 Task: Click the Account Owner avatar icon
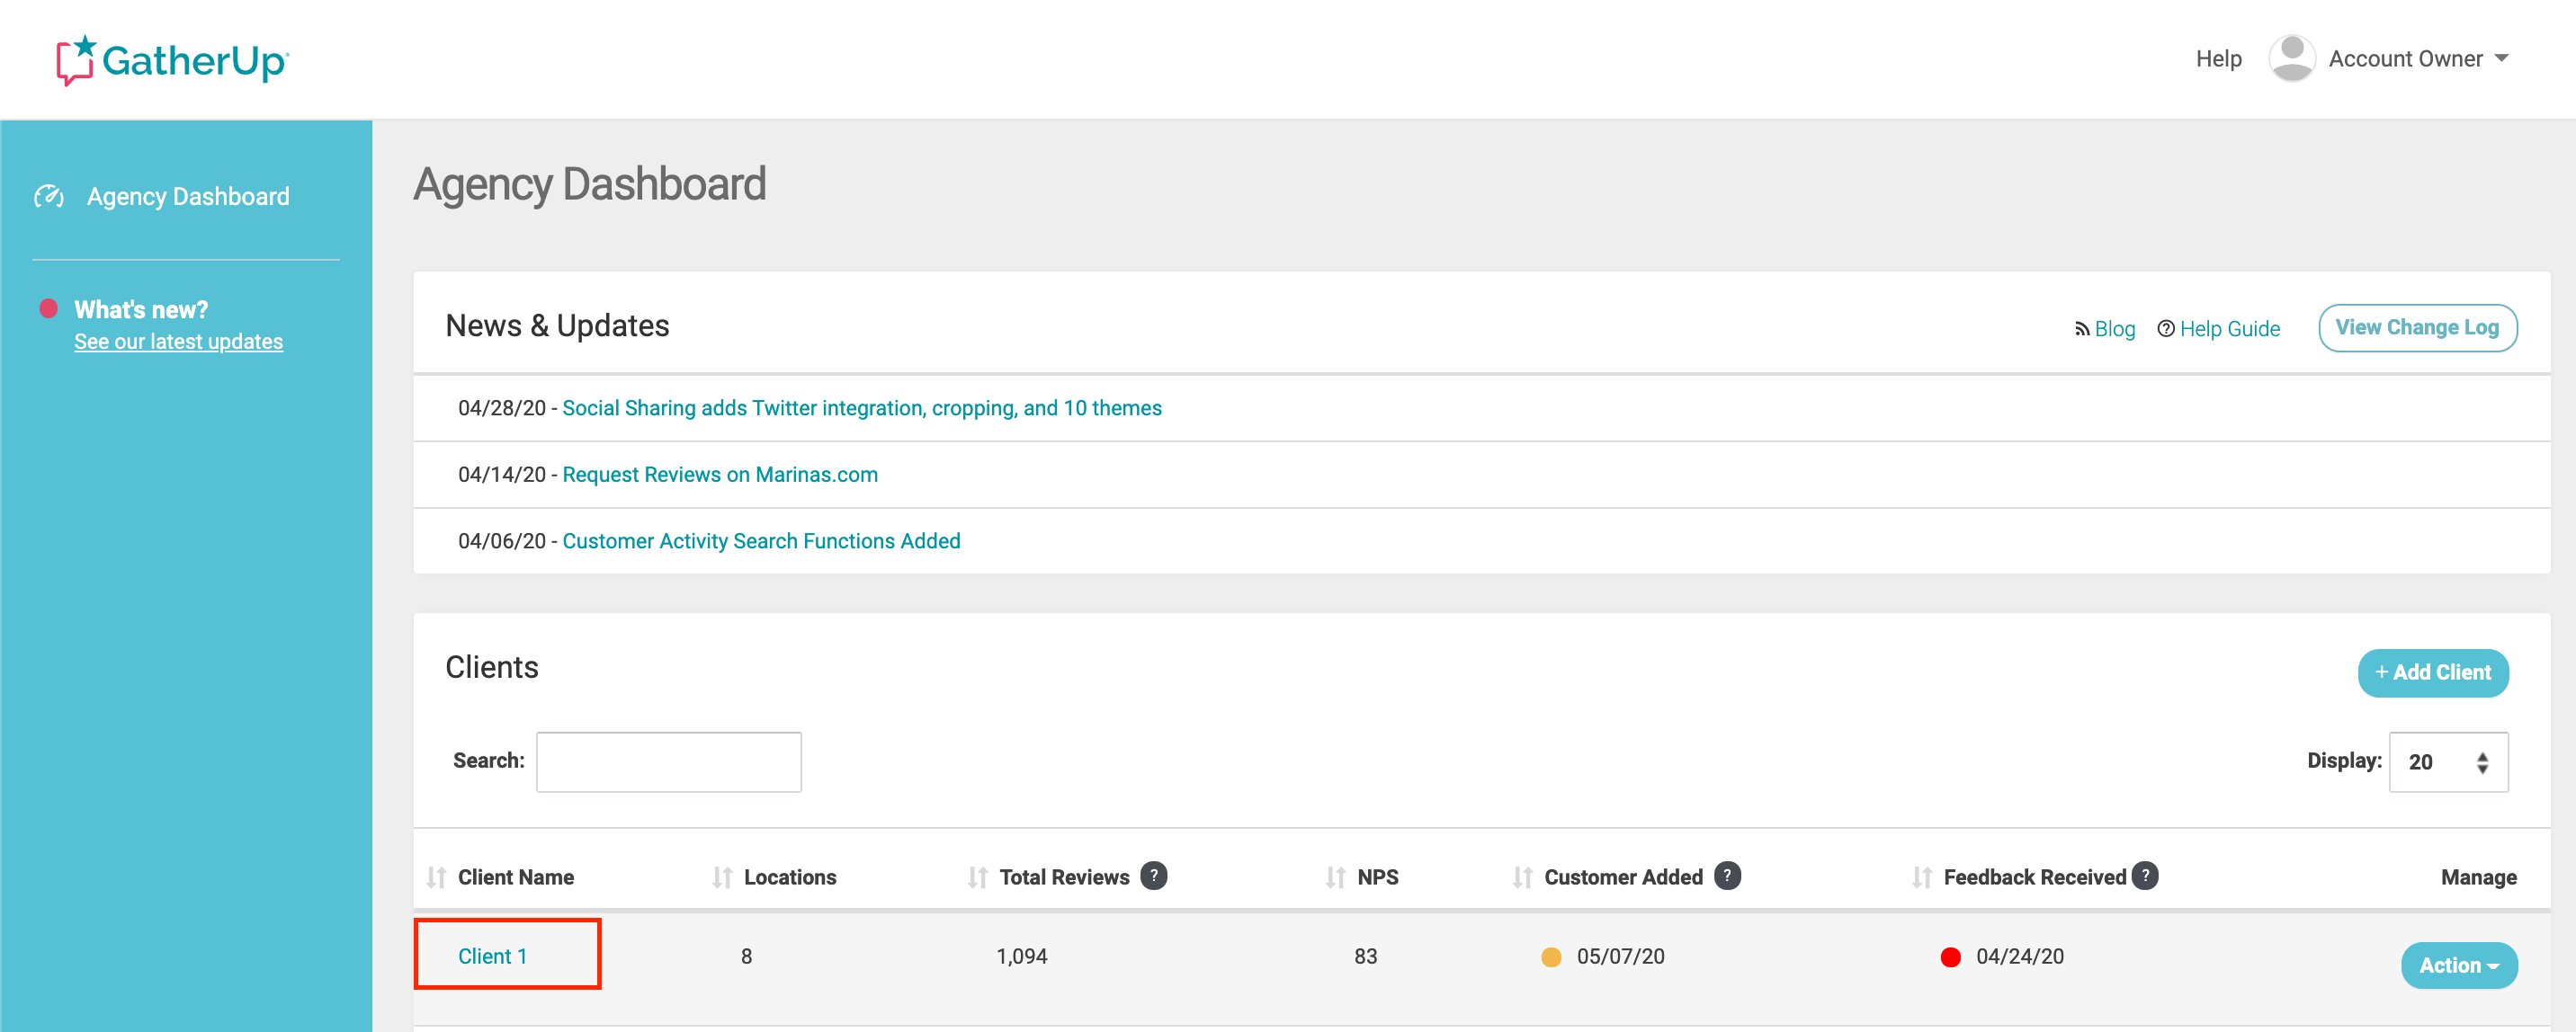click(x=2293, y=58)
